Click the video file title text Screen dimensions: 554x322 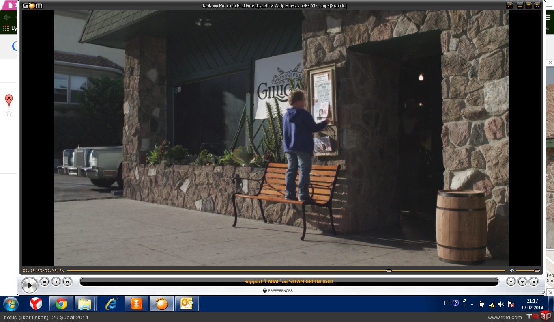click(274, 6)
